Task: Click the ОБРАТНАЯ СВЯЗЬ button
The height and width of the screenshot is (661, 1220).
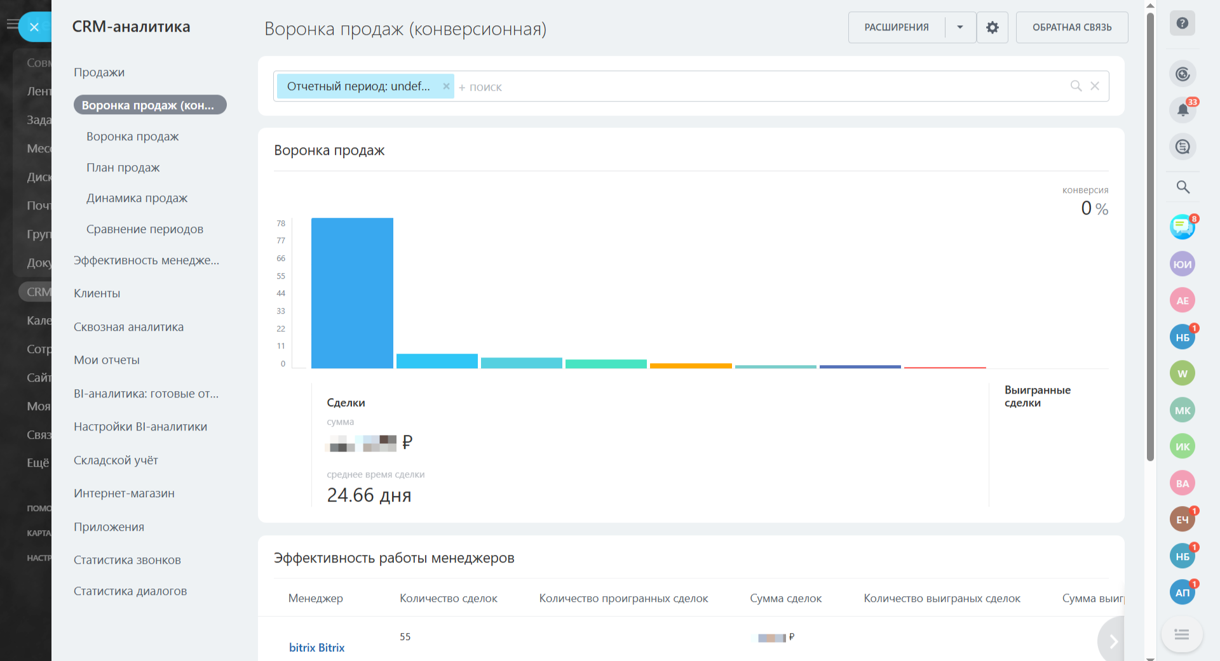Action: [1072, 27]
